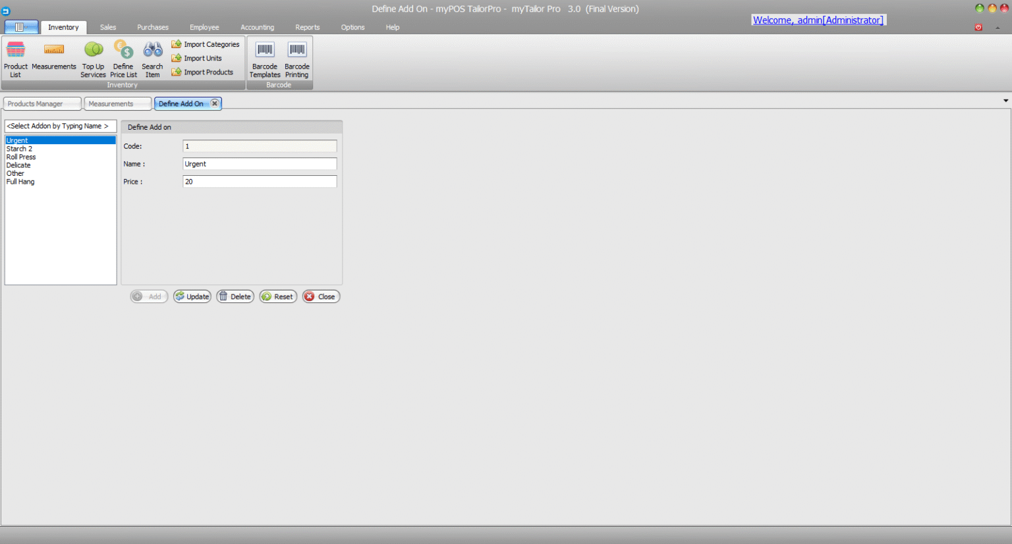Open the Measurements tool
The image size is (1012, 544).
tap(54, 58)
